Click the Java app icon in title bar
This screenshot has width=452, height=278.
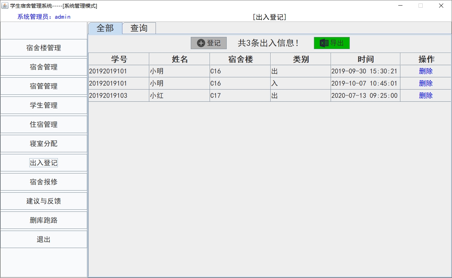tap(5, 6)
